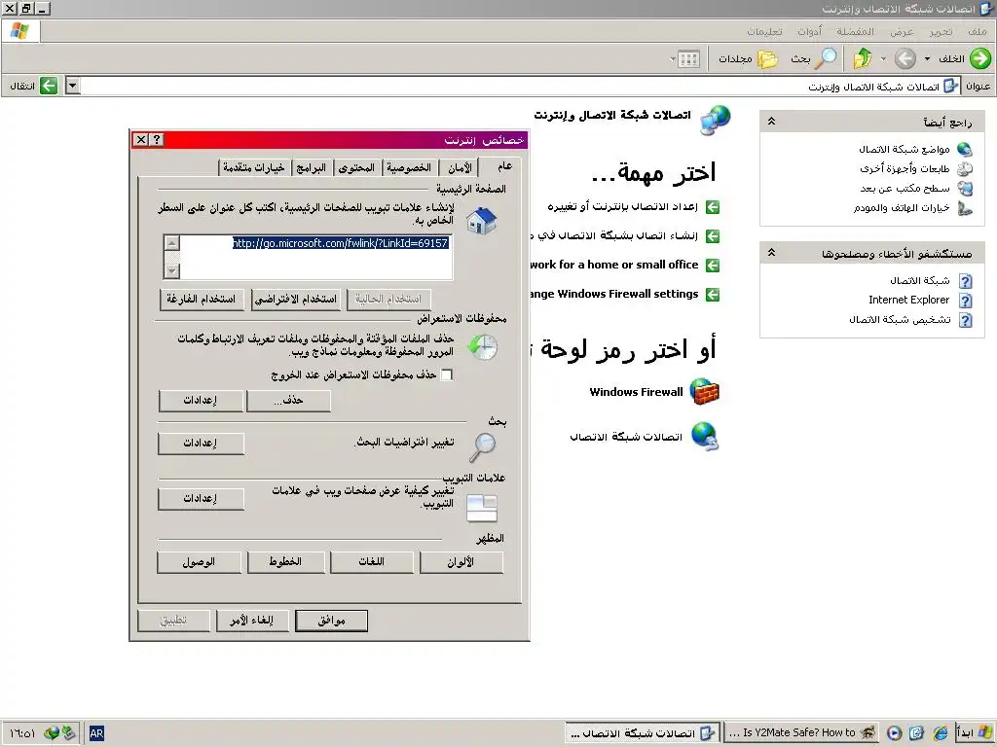Screen dimensions: 997x747
Task: Click arrow icon for 'إعداد الاتصال بإنترنت' task
Action: (x=713, y=207)
